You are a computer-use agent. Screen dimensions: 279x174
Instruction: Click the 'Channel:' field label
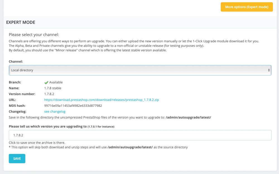click(16, 61)
